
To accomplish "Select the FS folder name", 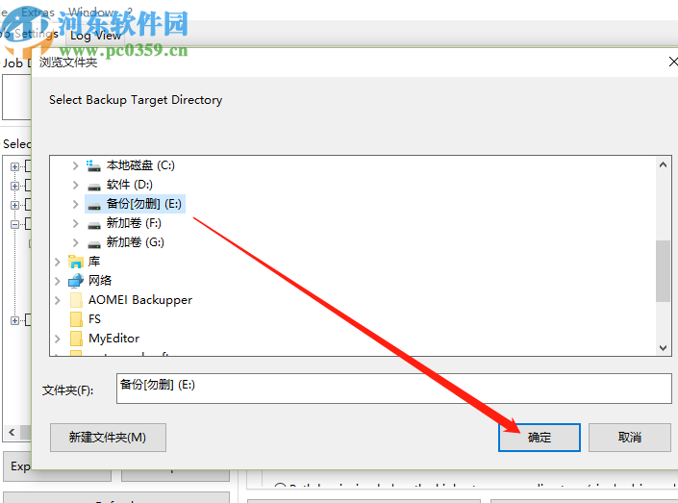I will coord(94,319).
